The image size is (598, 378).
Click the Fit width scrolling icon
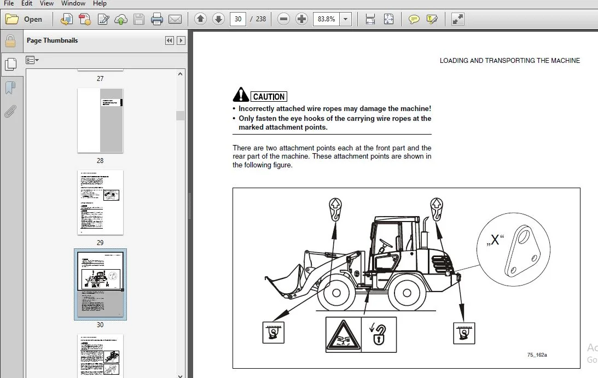[370, 19]
